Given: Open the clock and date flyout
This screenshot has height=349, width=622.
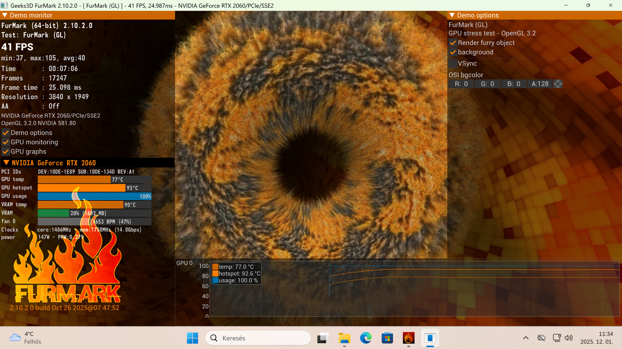Looking at the screenshot, I should [x=597, y=338].
